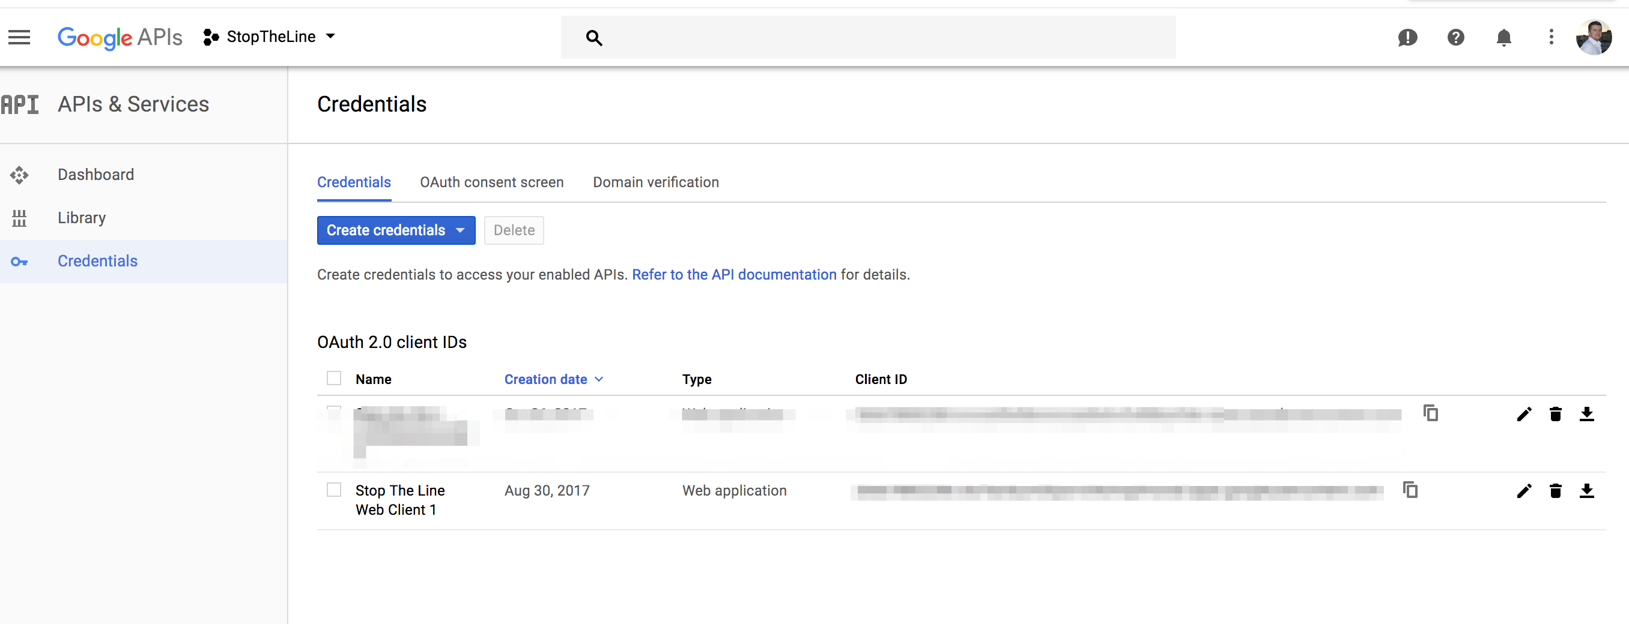Click Web application type for Stop The Line
The height and width of the screenshot is (624, 1629).
[x=733, y=491]
